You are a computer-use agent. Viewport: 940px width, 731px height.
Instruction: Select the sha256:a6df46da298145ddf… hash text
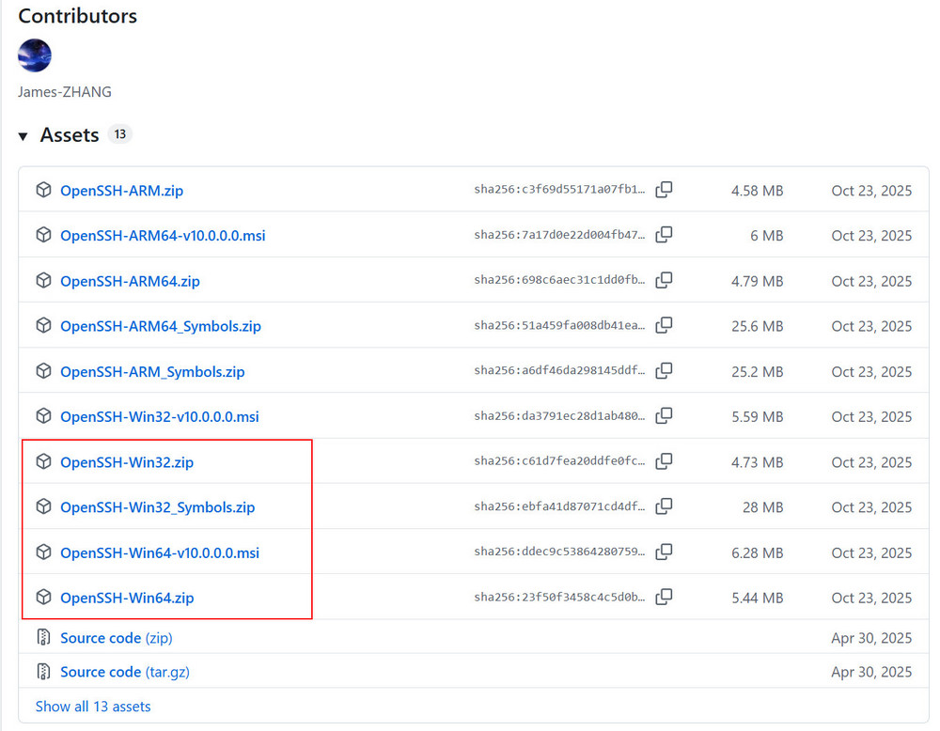click(x=559, y=370)
